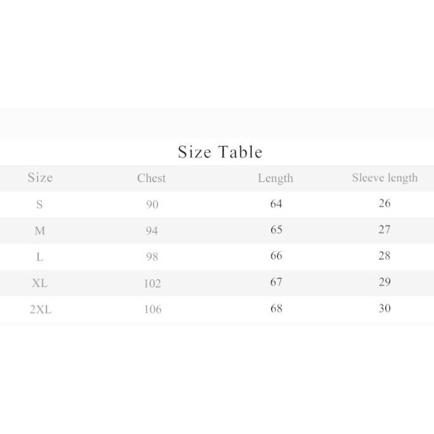Screen dimensions: 434x434
Task: Select the S size row label
Action: 39,204
